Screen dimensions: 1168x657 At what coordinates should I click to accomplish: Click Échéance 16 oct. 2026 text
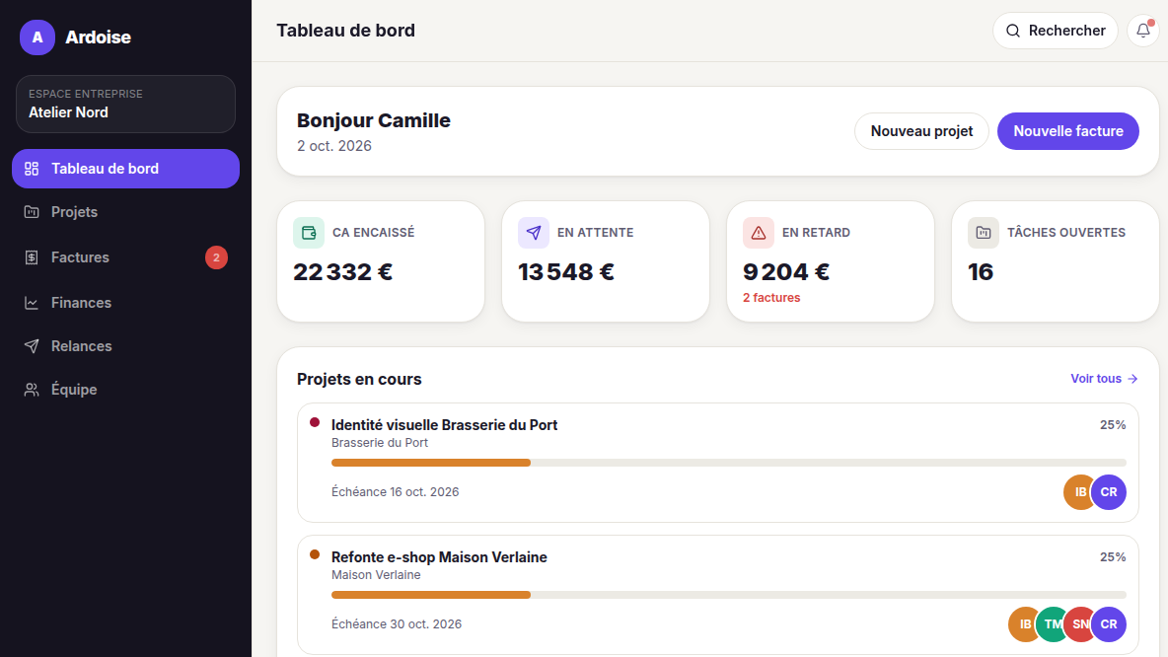395,492
